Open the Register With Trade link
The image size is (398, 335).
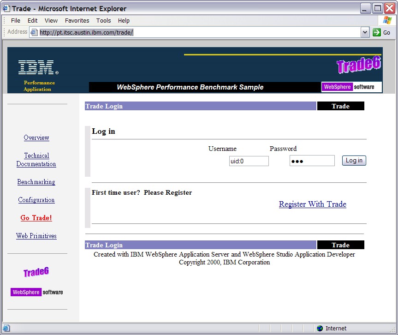click(x=313, y=204)
